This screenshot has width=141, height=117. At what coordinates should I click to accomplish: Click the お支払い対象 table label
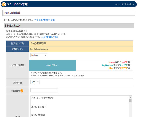point(18,43)
